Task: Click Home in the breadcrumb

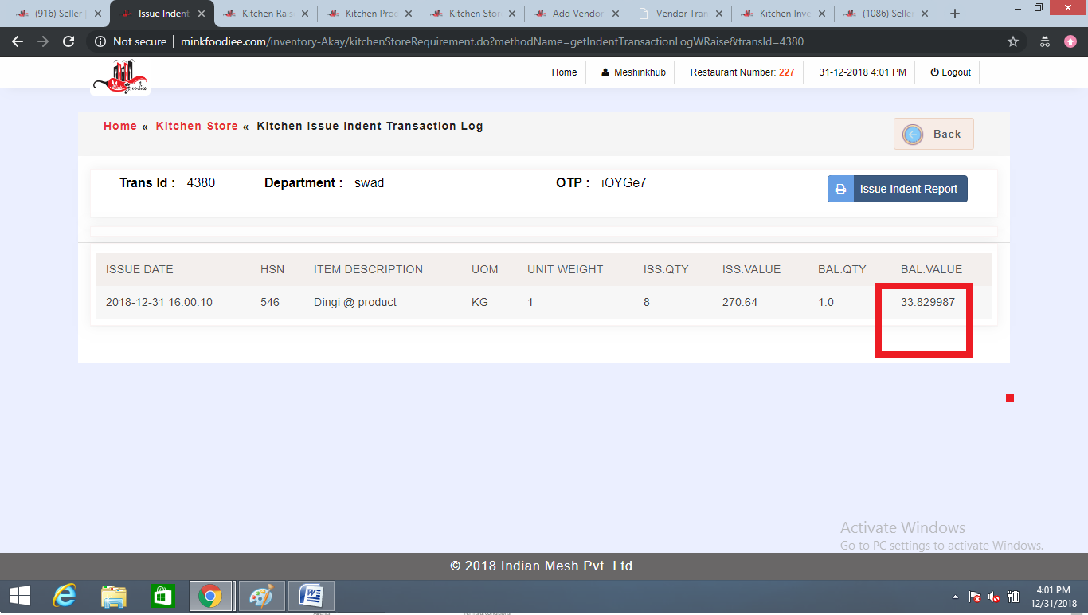Action: click(120, 126)
